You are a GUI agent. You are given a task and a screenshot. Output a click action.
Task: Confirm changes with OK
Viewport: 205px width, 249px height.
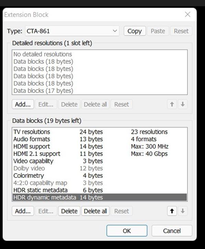coord(127,230)
